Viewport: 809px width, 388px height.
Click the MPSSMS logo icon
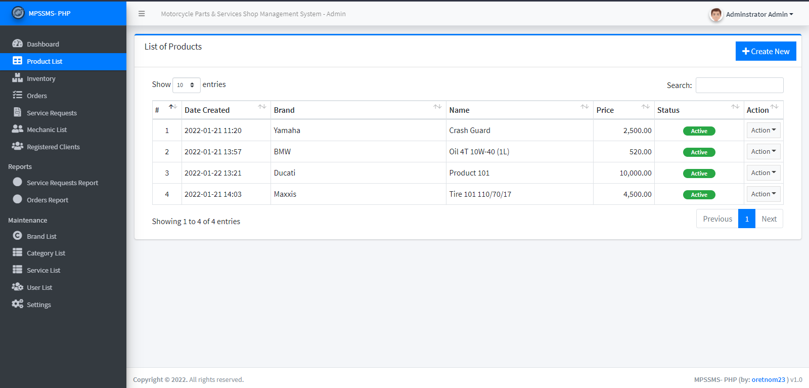point(18,13)
